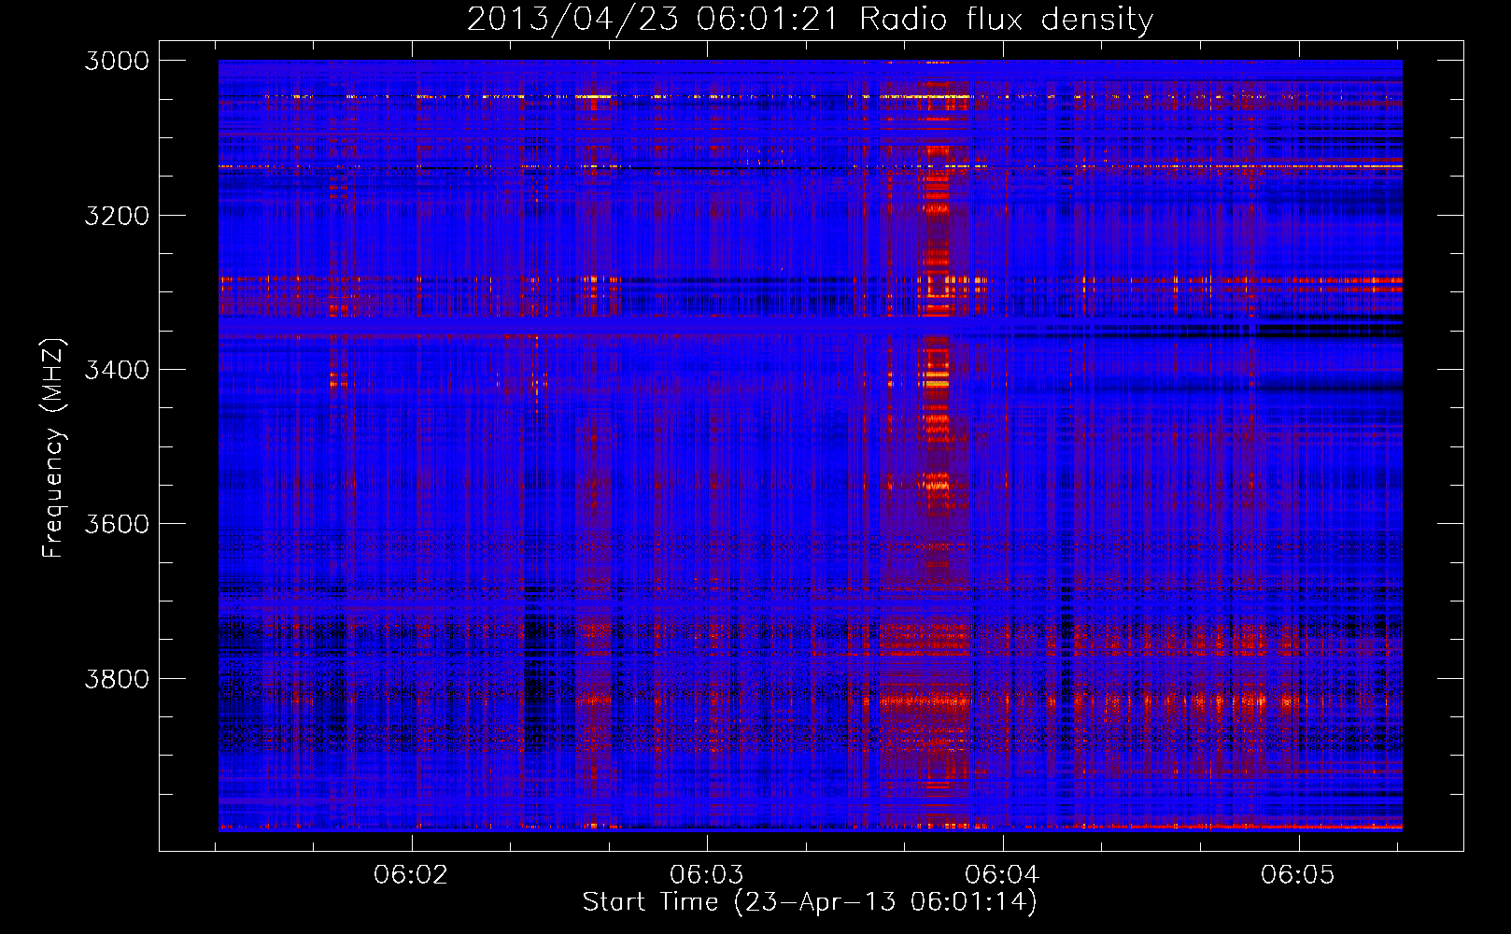
Task: Select the 3800 frequency axis label
Action: click(x=117, y=679)
